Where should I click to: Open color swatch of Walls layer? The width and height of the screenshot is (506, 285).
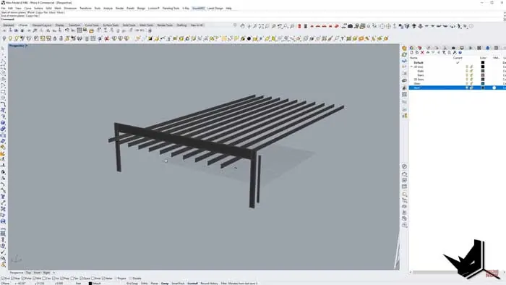tap(483, 71)
